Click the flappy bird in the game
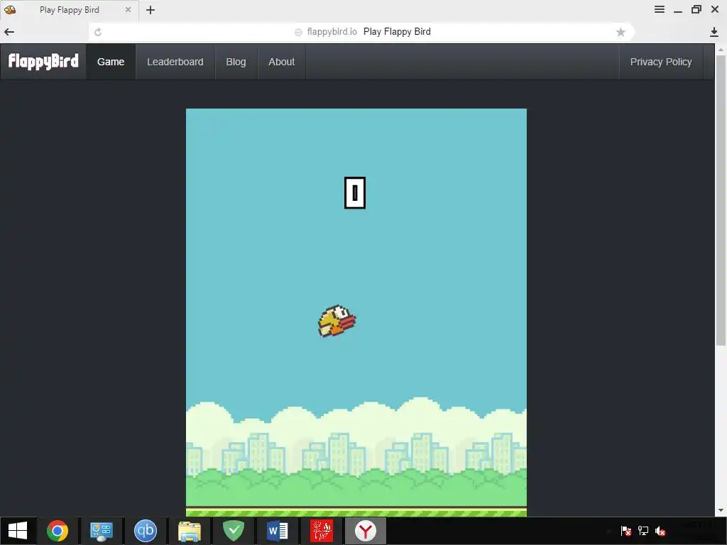Viewport: 727px width, 545px height. coord(337,321)
